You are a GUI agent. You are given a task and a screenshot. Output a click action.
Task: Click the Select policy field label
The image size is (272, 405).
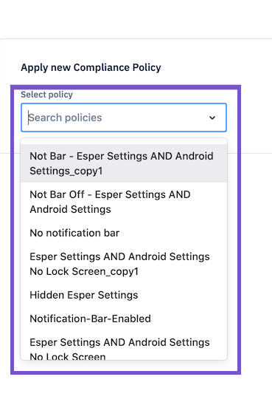[46, 95]
